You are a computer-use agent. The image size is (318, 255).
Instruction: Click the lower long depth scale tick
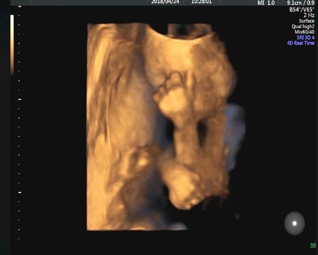click(20, 193)
